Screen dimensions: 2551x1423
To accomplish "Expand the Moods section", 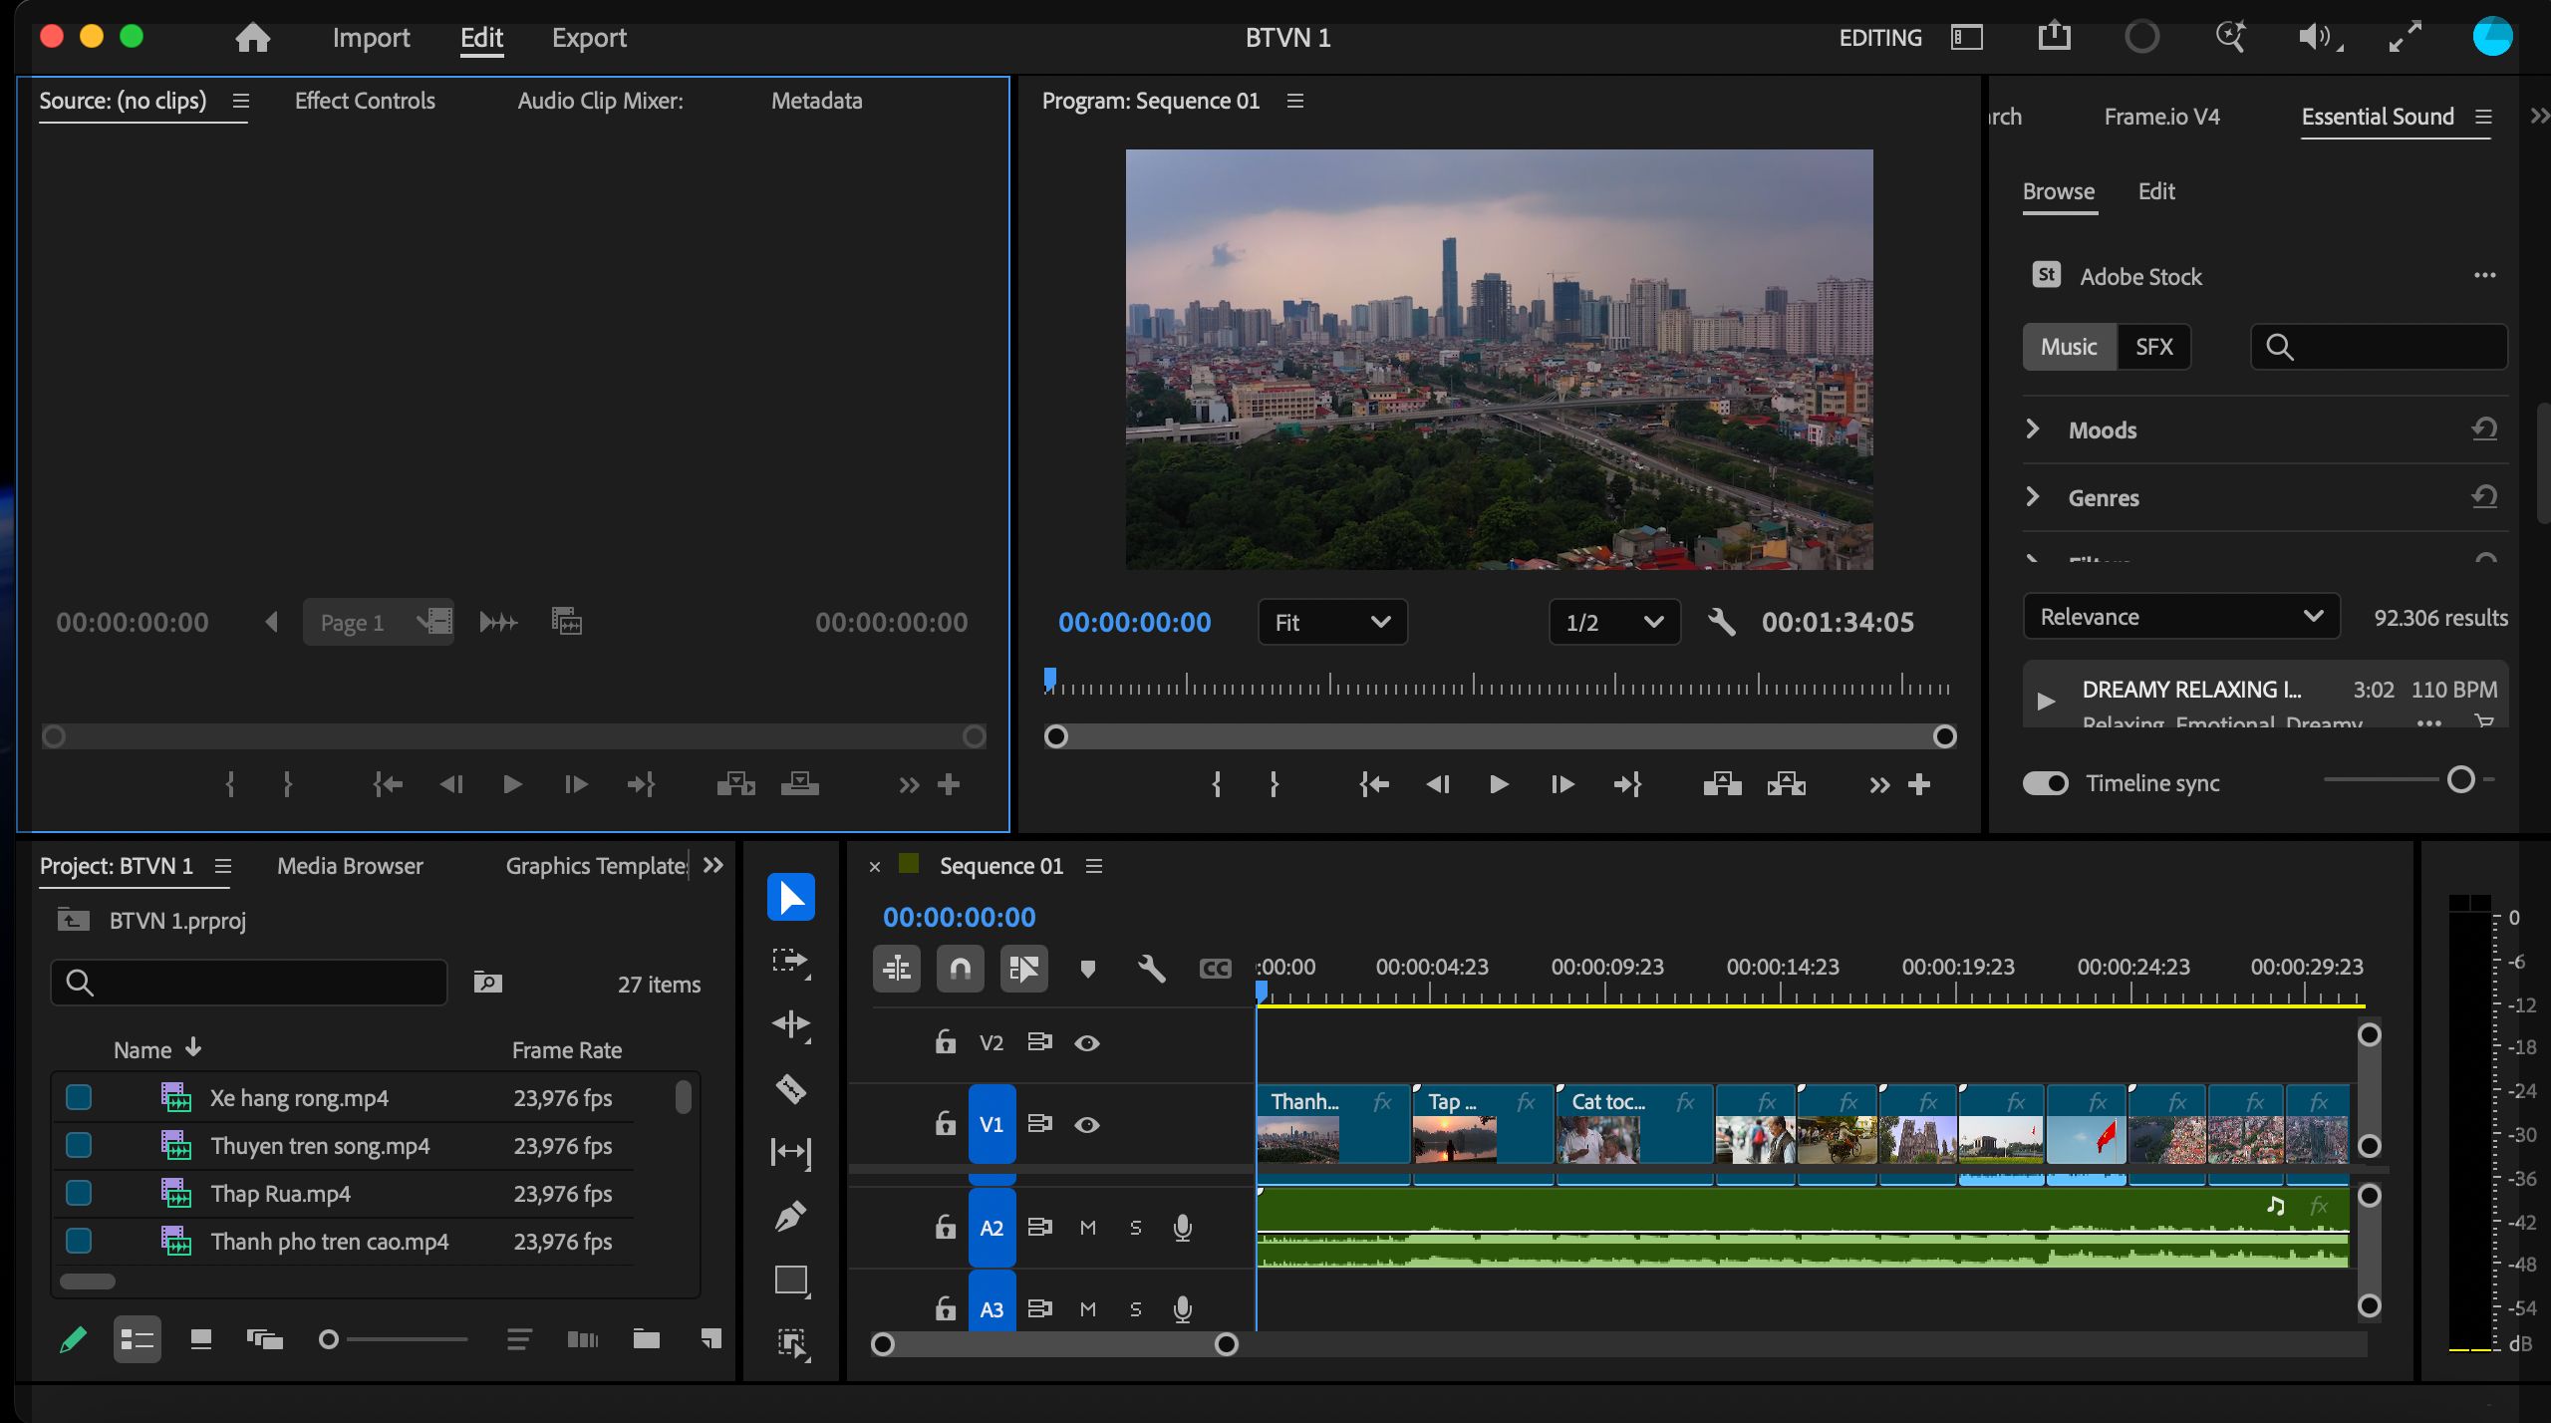I will 2033,429.
